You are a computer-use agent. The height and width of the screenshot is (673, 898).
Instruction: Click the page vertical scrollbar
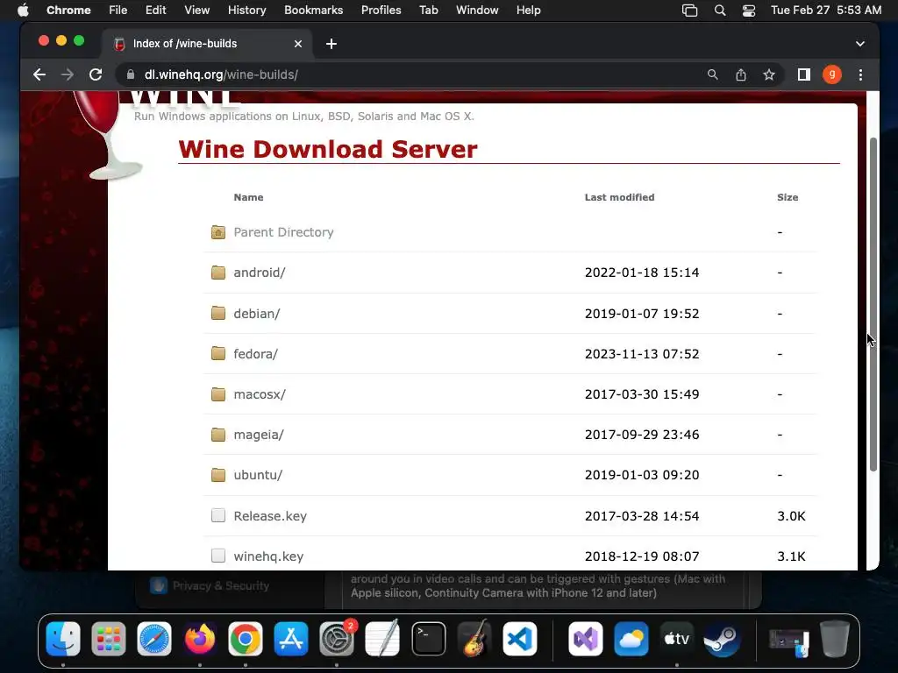(x=873, y=303)
